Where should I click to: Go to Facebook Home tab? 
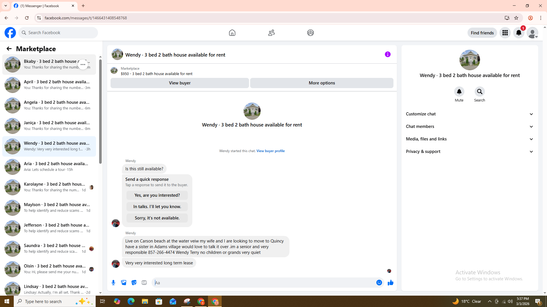(x=232, y=33)
